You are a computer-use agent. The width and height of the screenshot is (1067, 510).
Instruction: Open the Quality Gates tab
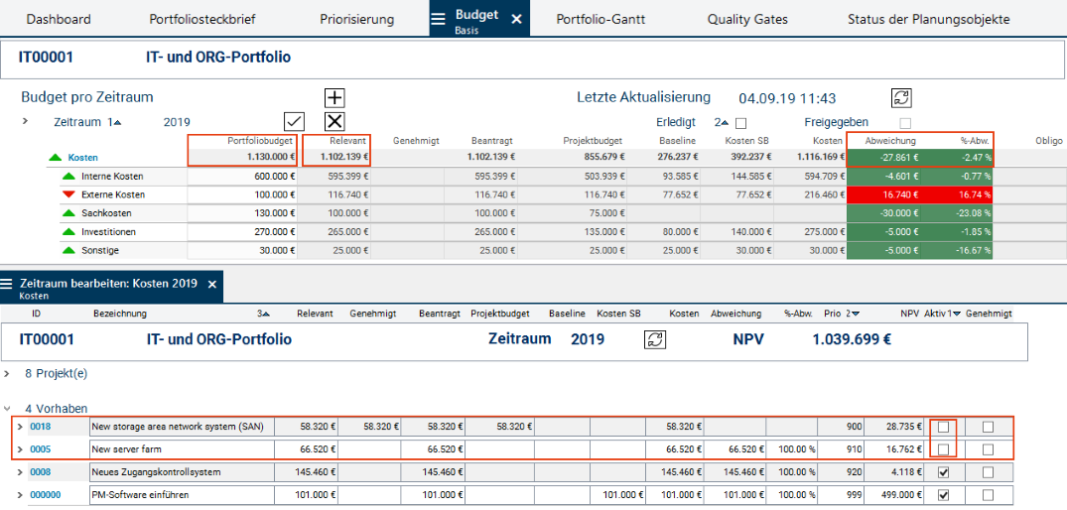tap(747, 19)
